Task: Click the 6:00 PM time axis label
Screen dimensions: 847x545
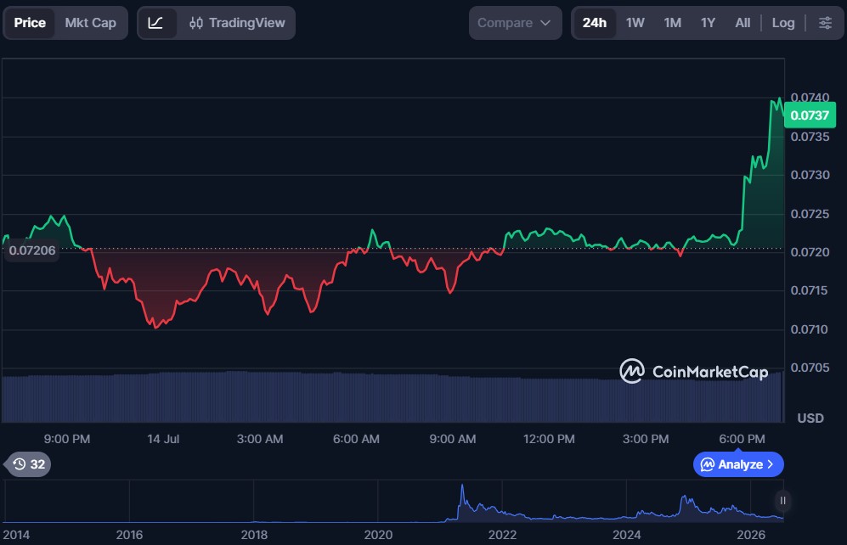Action: 742,439
